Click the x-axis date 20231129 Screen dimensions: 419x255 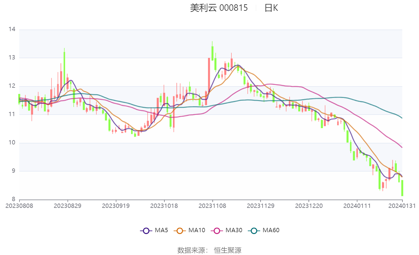click(261, 206)
